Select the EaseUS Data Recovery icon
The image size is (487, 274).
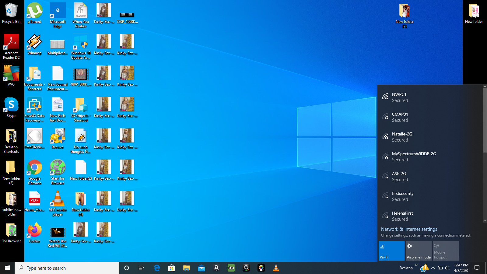tap(34, 110)
